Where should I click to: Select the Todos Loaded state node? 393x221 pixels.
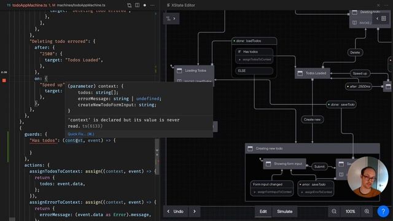pyautogui.click(x=313, y=73)
